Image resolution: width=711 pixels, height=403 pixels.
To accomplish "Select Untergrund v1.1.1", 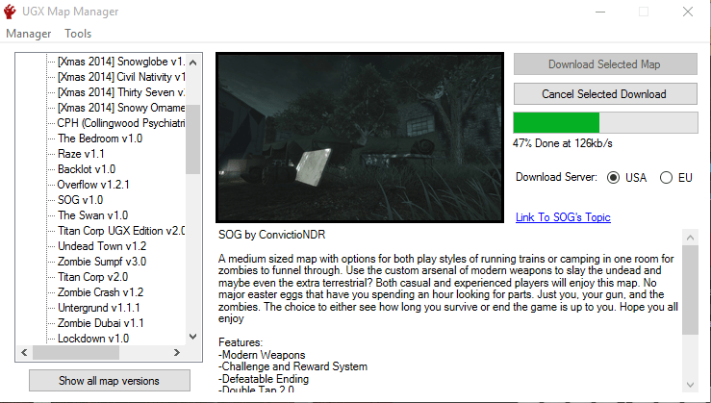I will [99, 308].
